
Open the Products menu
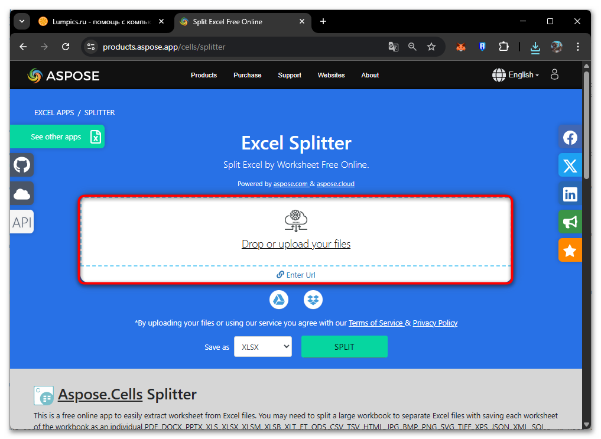point(204,75)
